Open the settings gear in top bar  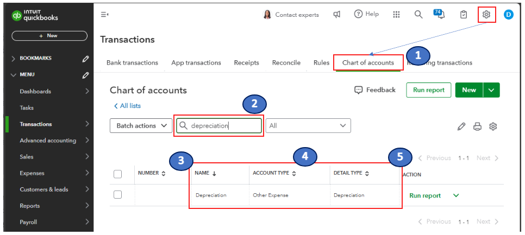[x=486, y=14]
